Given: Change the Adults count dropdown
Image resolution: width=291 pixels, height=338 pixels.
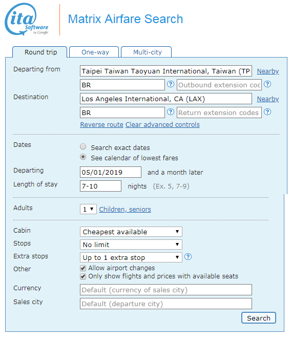Looking at the screenshot, I should coord(88,209).
